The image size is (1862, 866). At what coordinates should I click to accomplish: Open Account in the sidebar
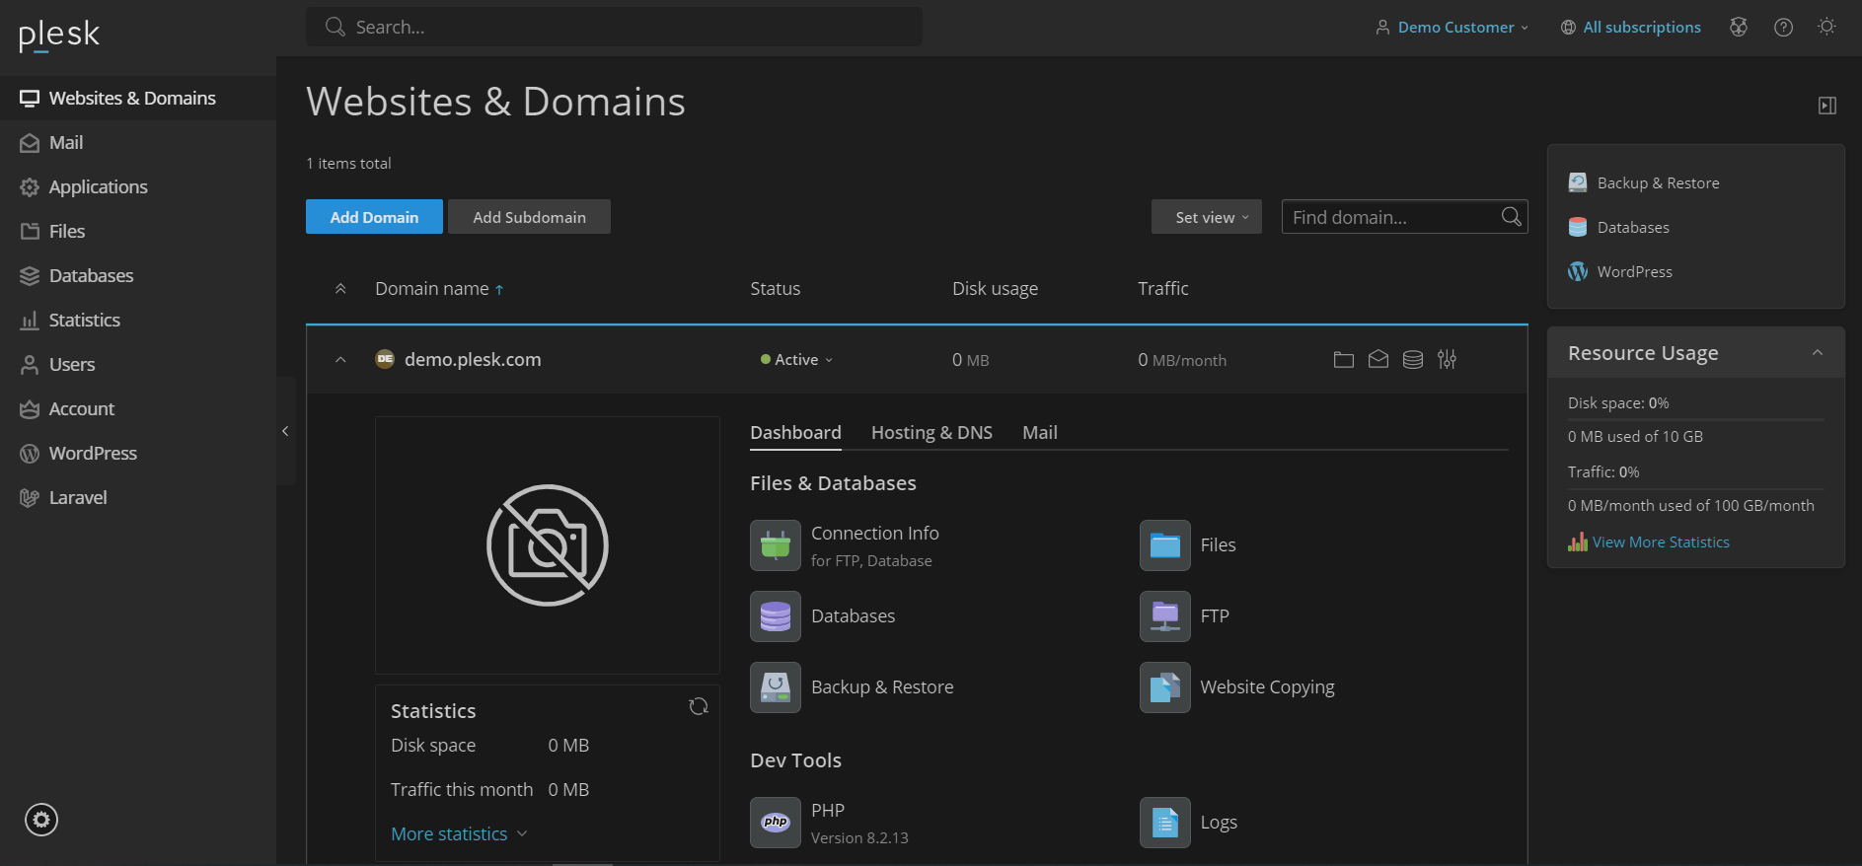138,408
